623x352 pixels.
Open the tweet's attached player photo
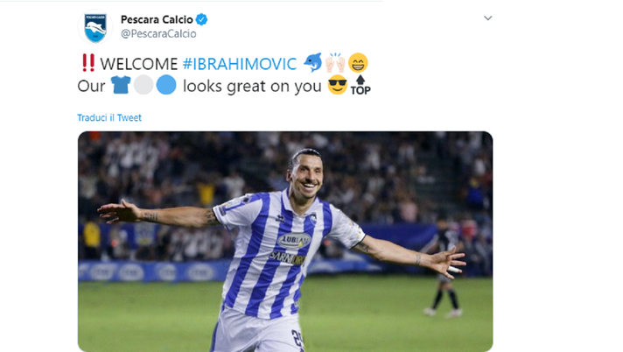click(285, 242)
